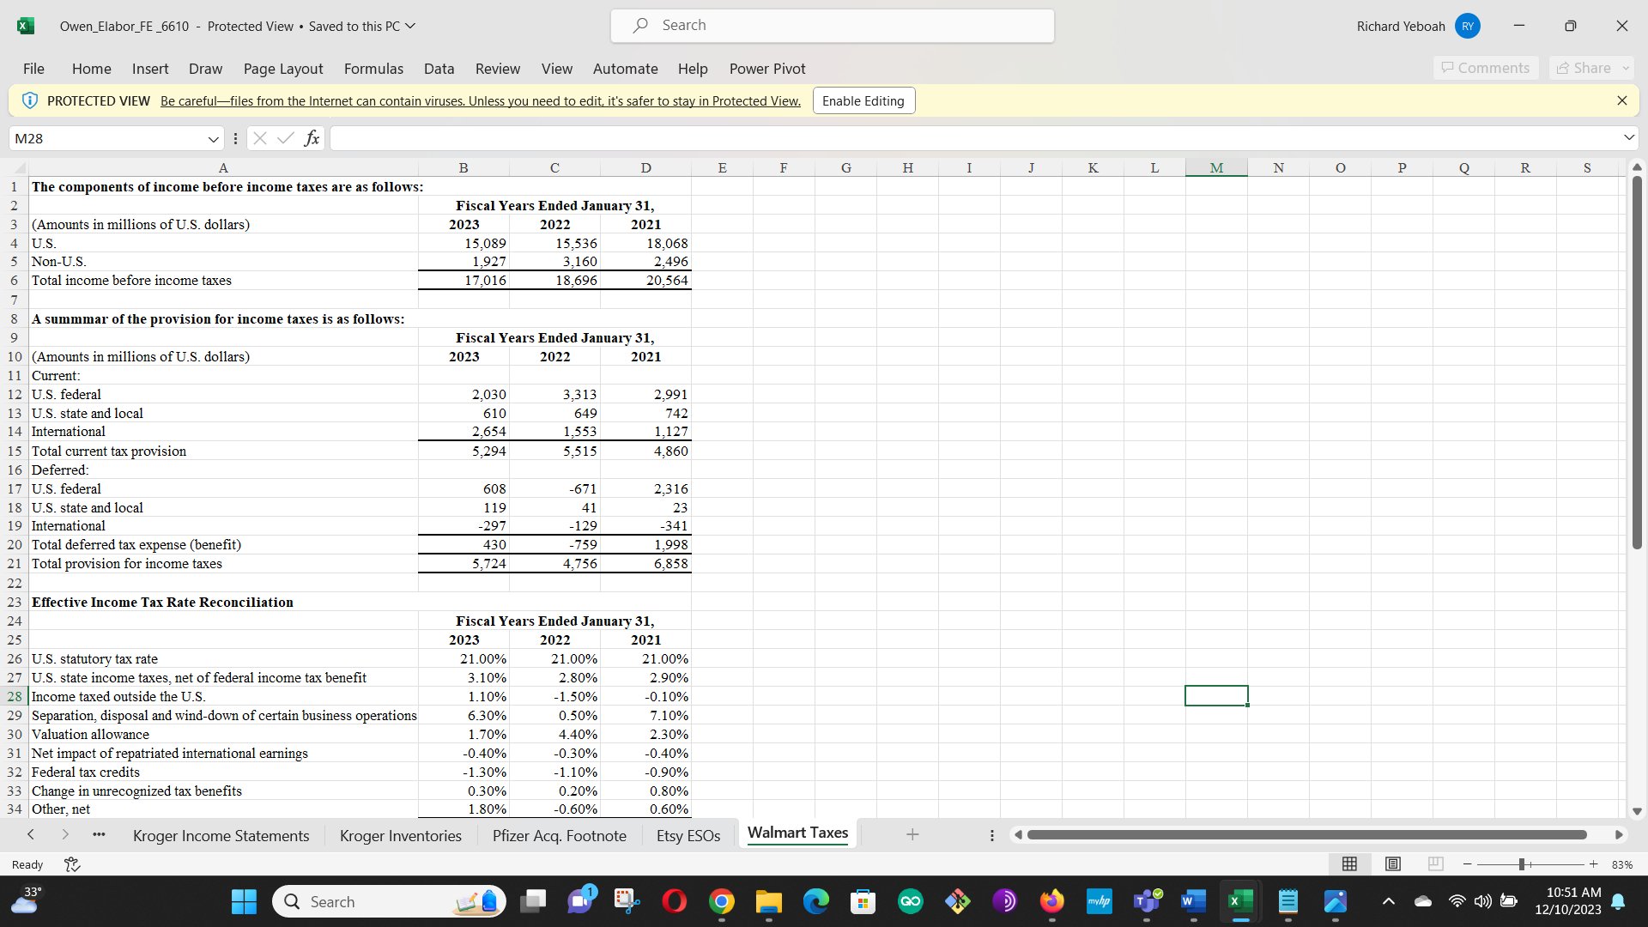Switch to Page Layout view icon
The height and width of the screenshot is (927, 1648).
(x=1393, y=864)
